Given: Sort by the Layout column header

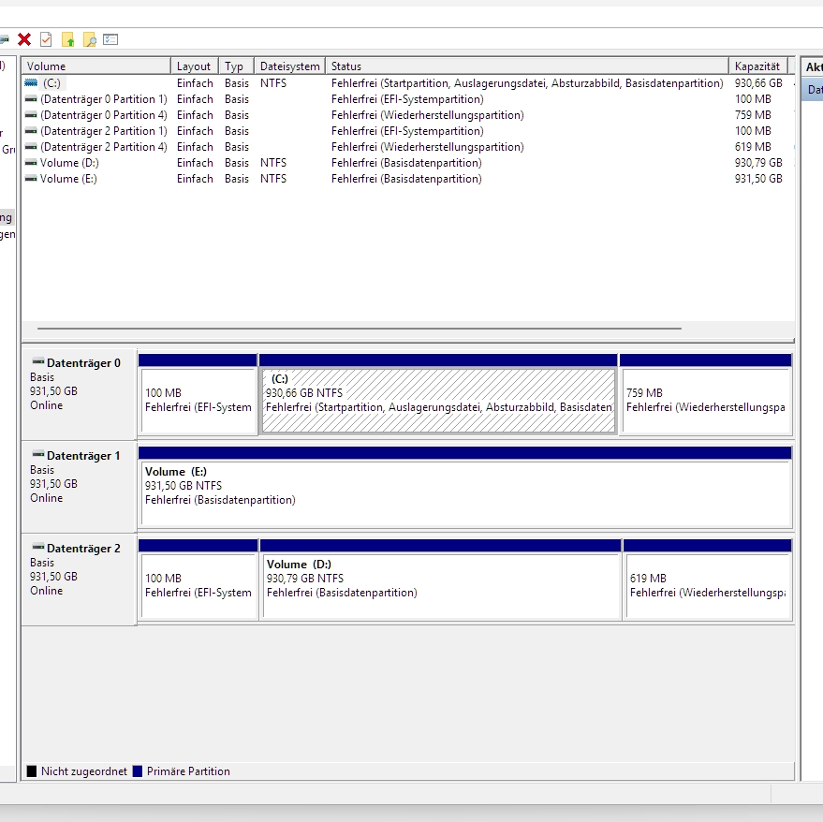Looking at the screenshot, I should click(195, 66).
